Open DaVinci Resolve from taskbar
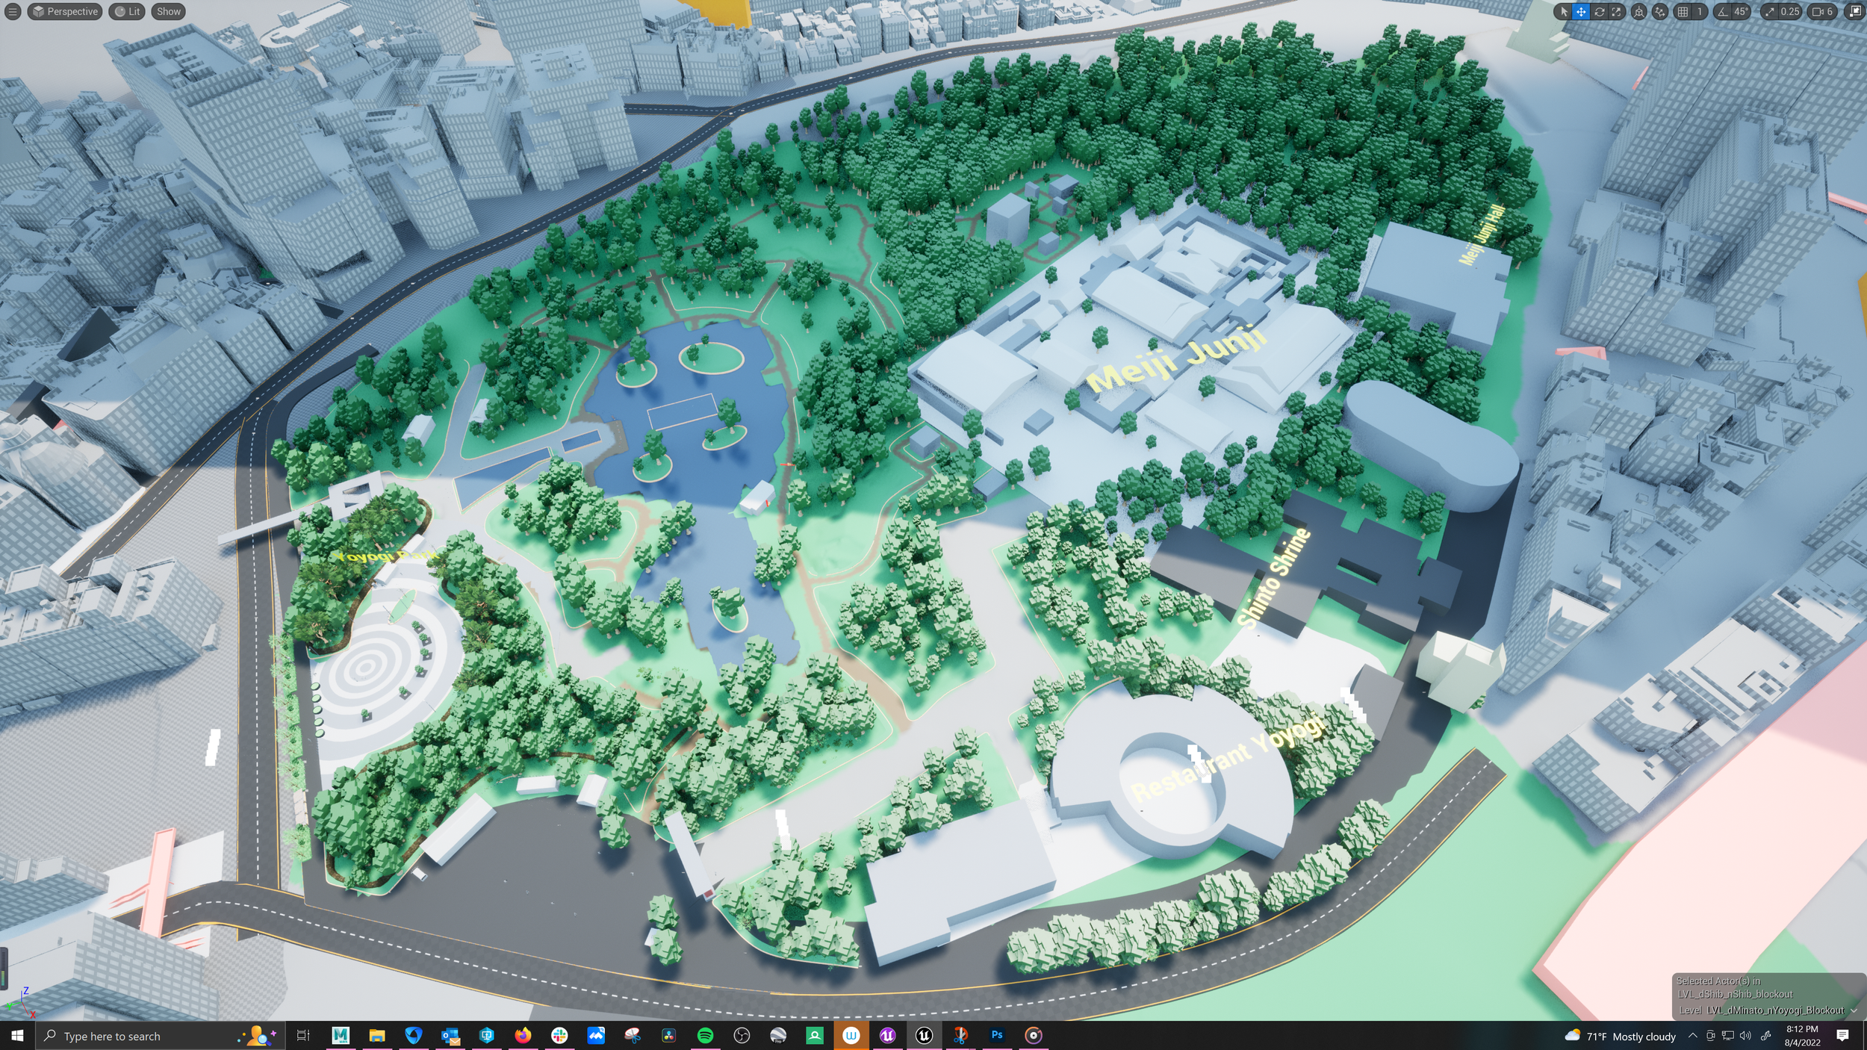This screenshot has width=1867, height=1050. [x=668, y=1036]
